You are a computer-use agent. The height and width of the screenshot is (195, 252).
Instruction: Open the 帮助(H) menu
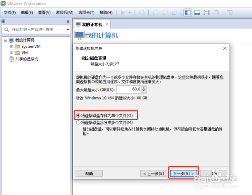[106, 13]
